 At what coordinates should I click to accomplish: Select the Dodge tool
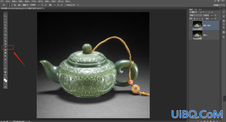[x=5, y=56]
